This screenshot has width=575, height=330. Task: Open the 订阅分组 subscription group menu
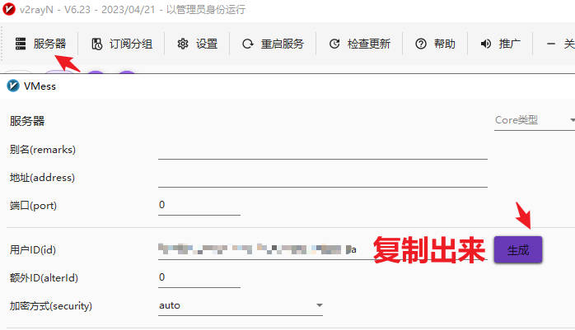tap(122, 44)
